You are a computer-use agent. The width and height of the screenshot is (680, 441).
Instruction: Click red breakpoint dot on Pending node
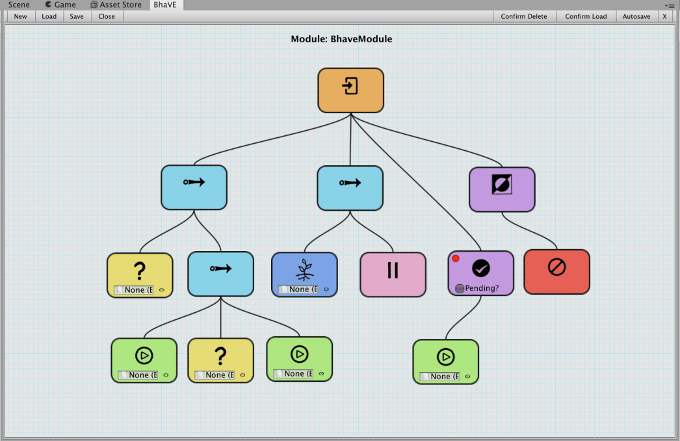click(x=456, y=259)
